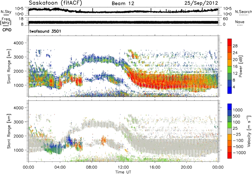252x174 pixels.
Task: Click the 'Velocity [m s-1]' colorbar label
Action: click(x=249, y=131)
